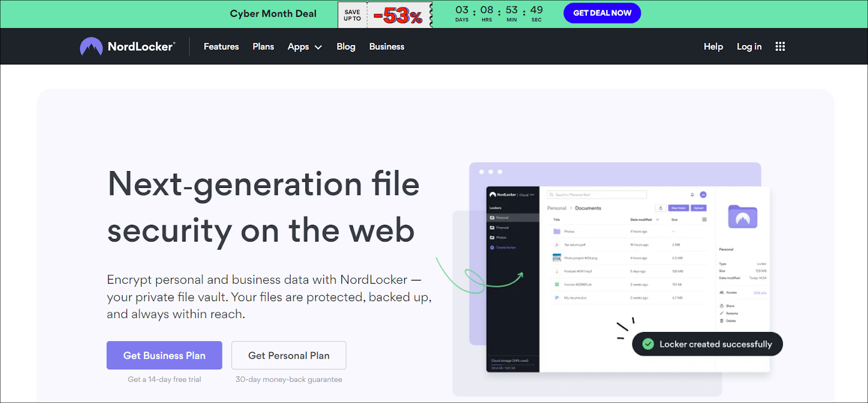Click "30-day money-back guarantee" text
The height and width of the screenshot is (403, 868).
289,379
